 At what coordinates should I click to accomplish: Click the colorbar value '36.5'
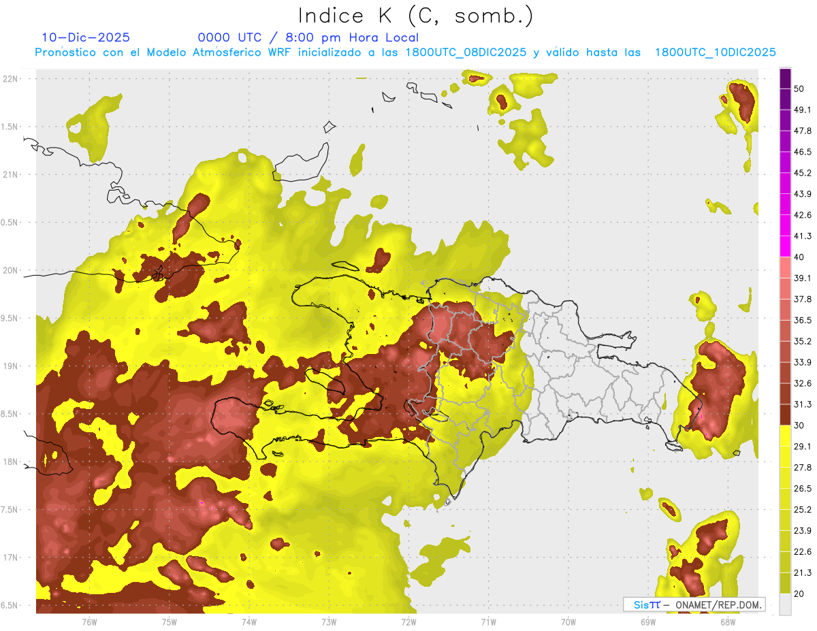pos(802,320)
